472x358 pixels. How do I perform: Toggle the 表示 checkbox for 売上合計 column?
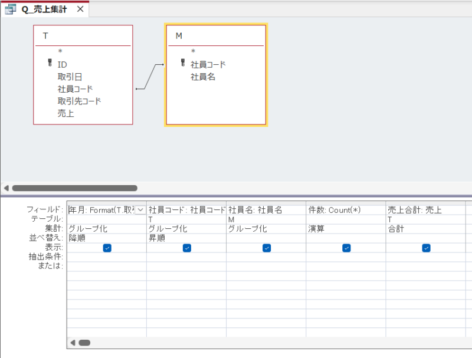(x=426, y=248)
